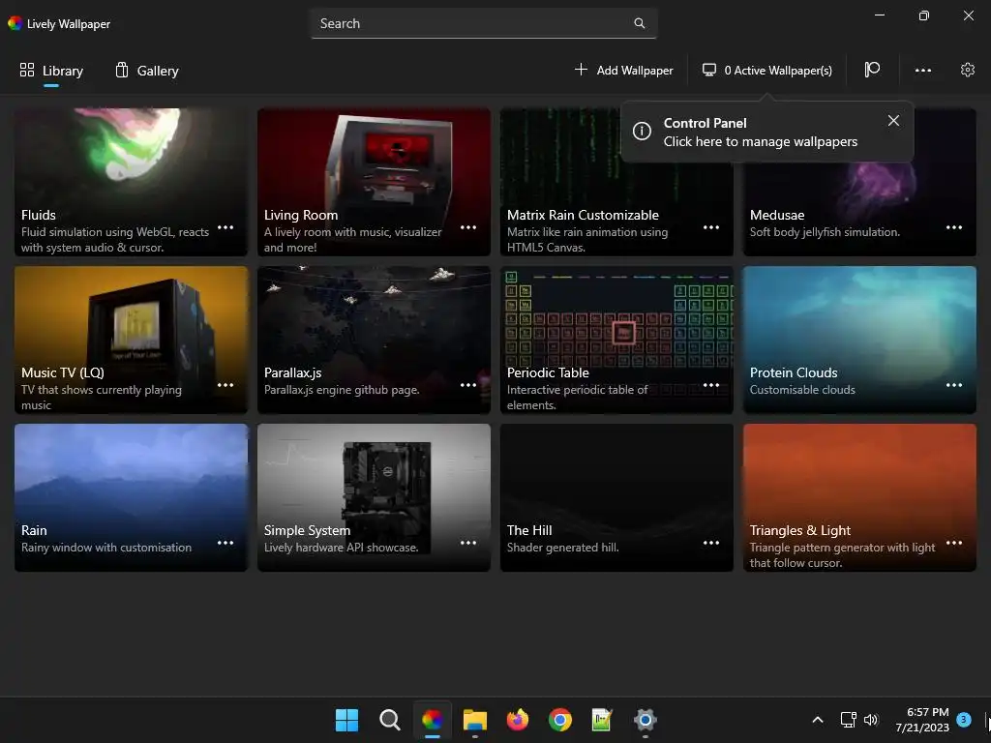991x743 pixels.
Task: Click the info icon in the tip
Action: 642,131
